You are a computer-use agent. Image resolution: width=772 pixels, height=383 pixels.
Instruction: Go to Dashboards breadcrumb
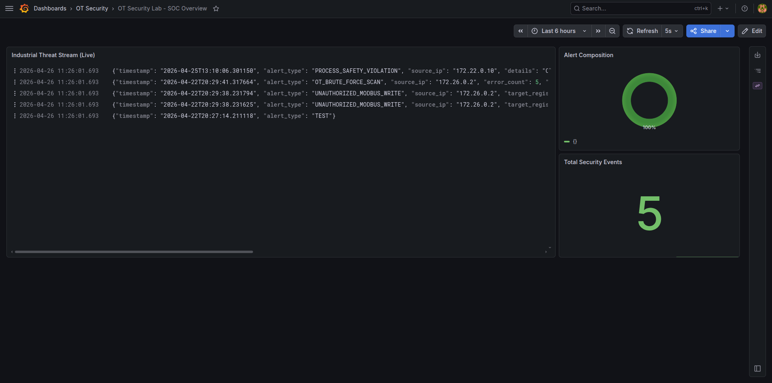[x=50, y=8]
